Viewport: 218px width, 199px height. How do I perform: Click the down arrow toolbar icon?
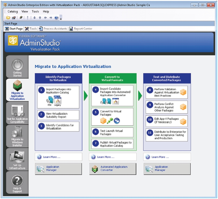34,18
